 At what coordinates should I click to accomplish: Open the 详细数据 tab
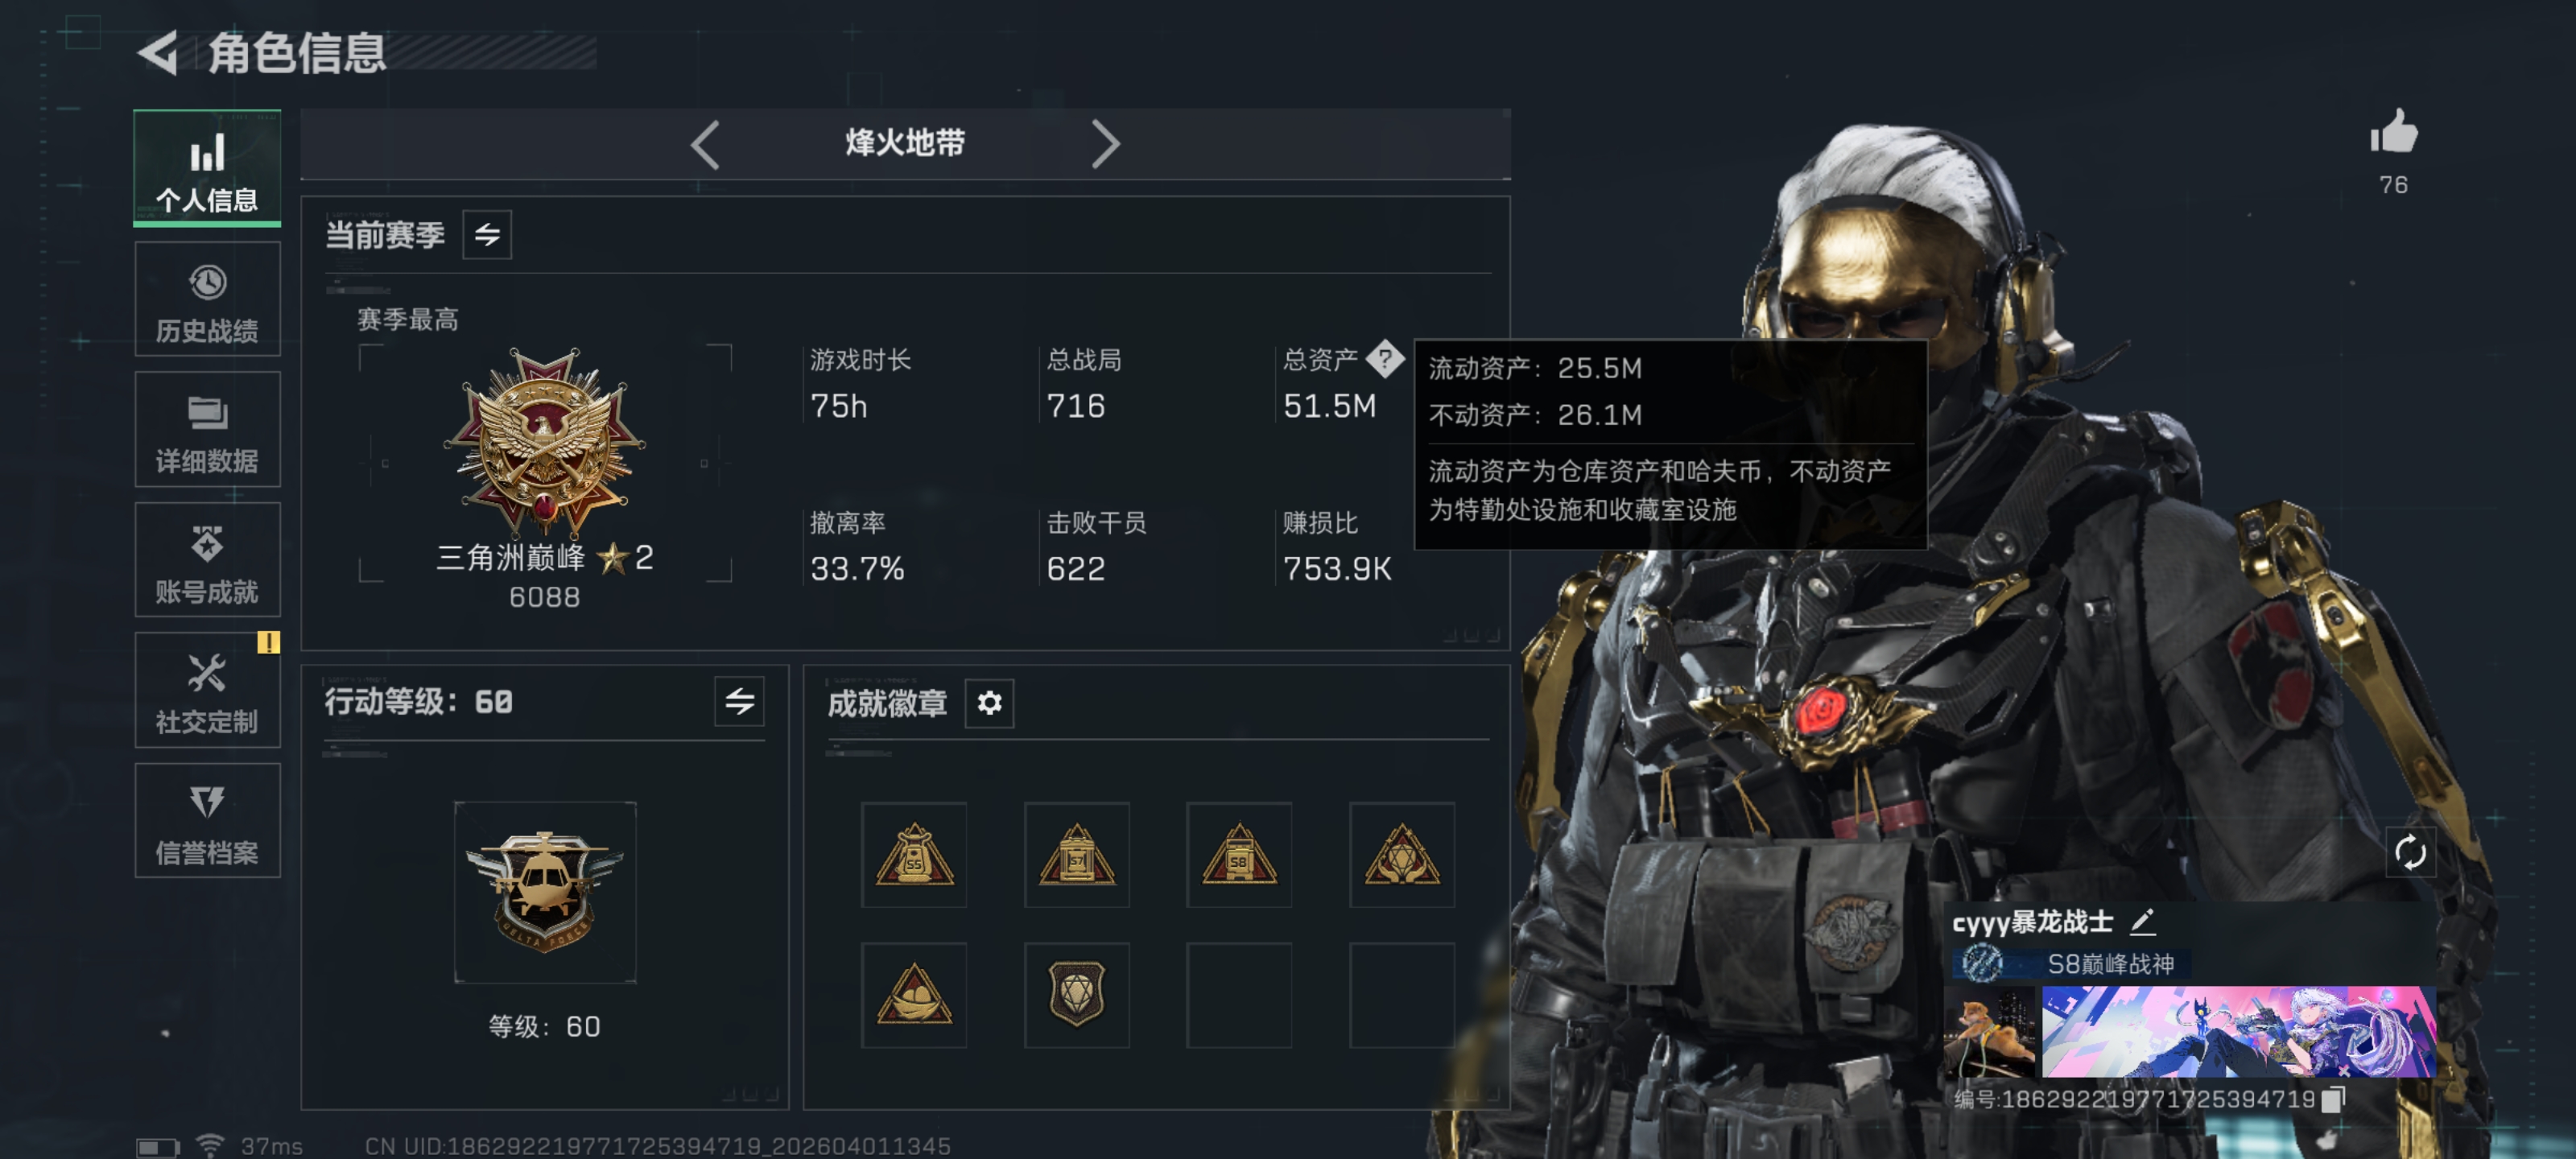click(x=208, y=430)
